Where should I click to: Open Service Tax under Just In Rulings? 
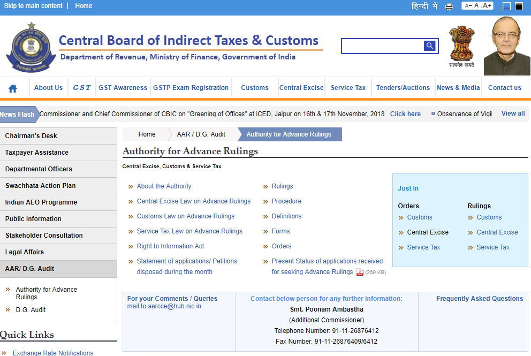pyautogui.click(x=493, y=247)
